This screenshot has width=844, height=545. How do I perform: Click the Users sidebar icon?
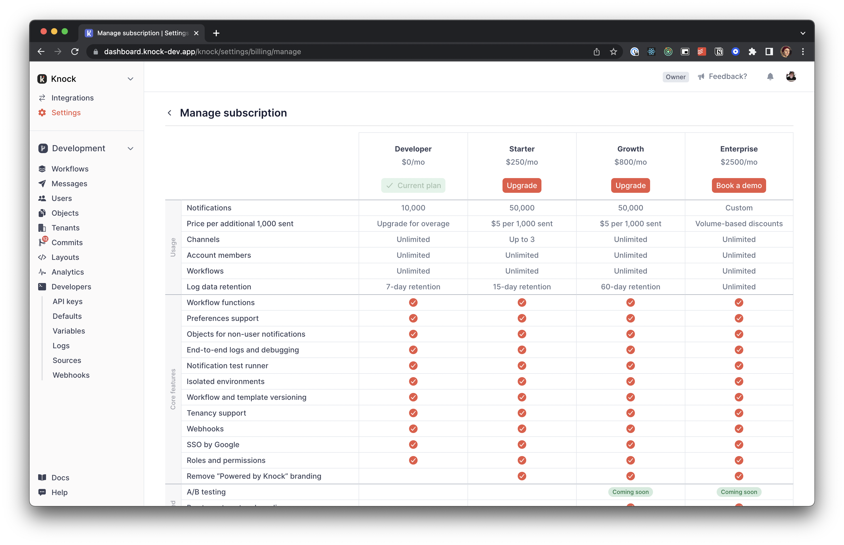coord(42,198)
